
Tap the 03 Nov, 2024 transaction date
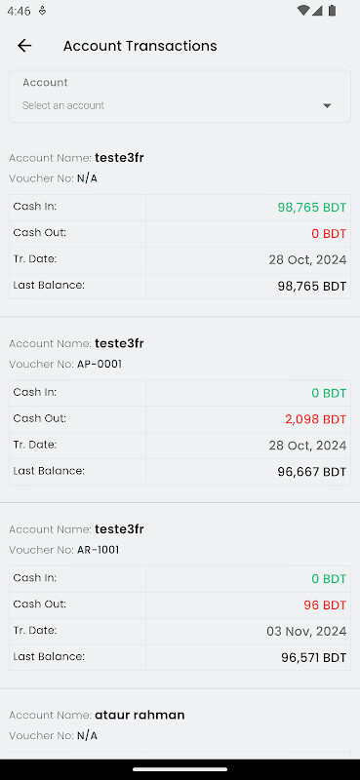tap(306, 631)
